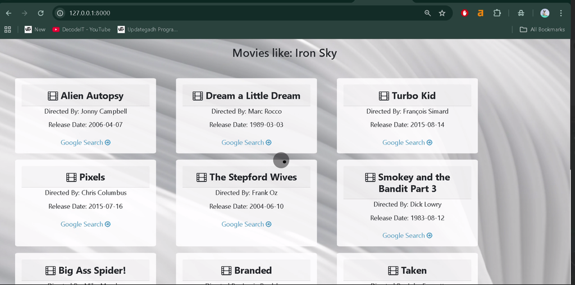Open the Chrome three-dot menu

[561, 13]
